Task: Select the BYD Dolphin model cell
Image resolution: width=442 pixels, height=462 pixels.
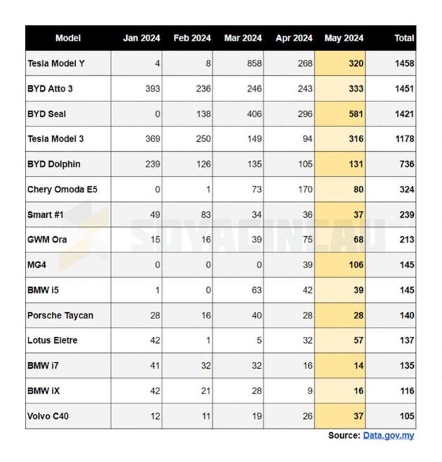Action: click(54, 164)
